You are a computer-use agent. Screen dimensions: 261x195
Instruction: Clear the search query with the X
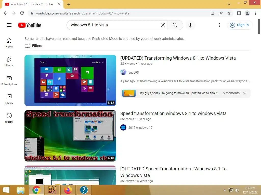163,25
